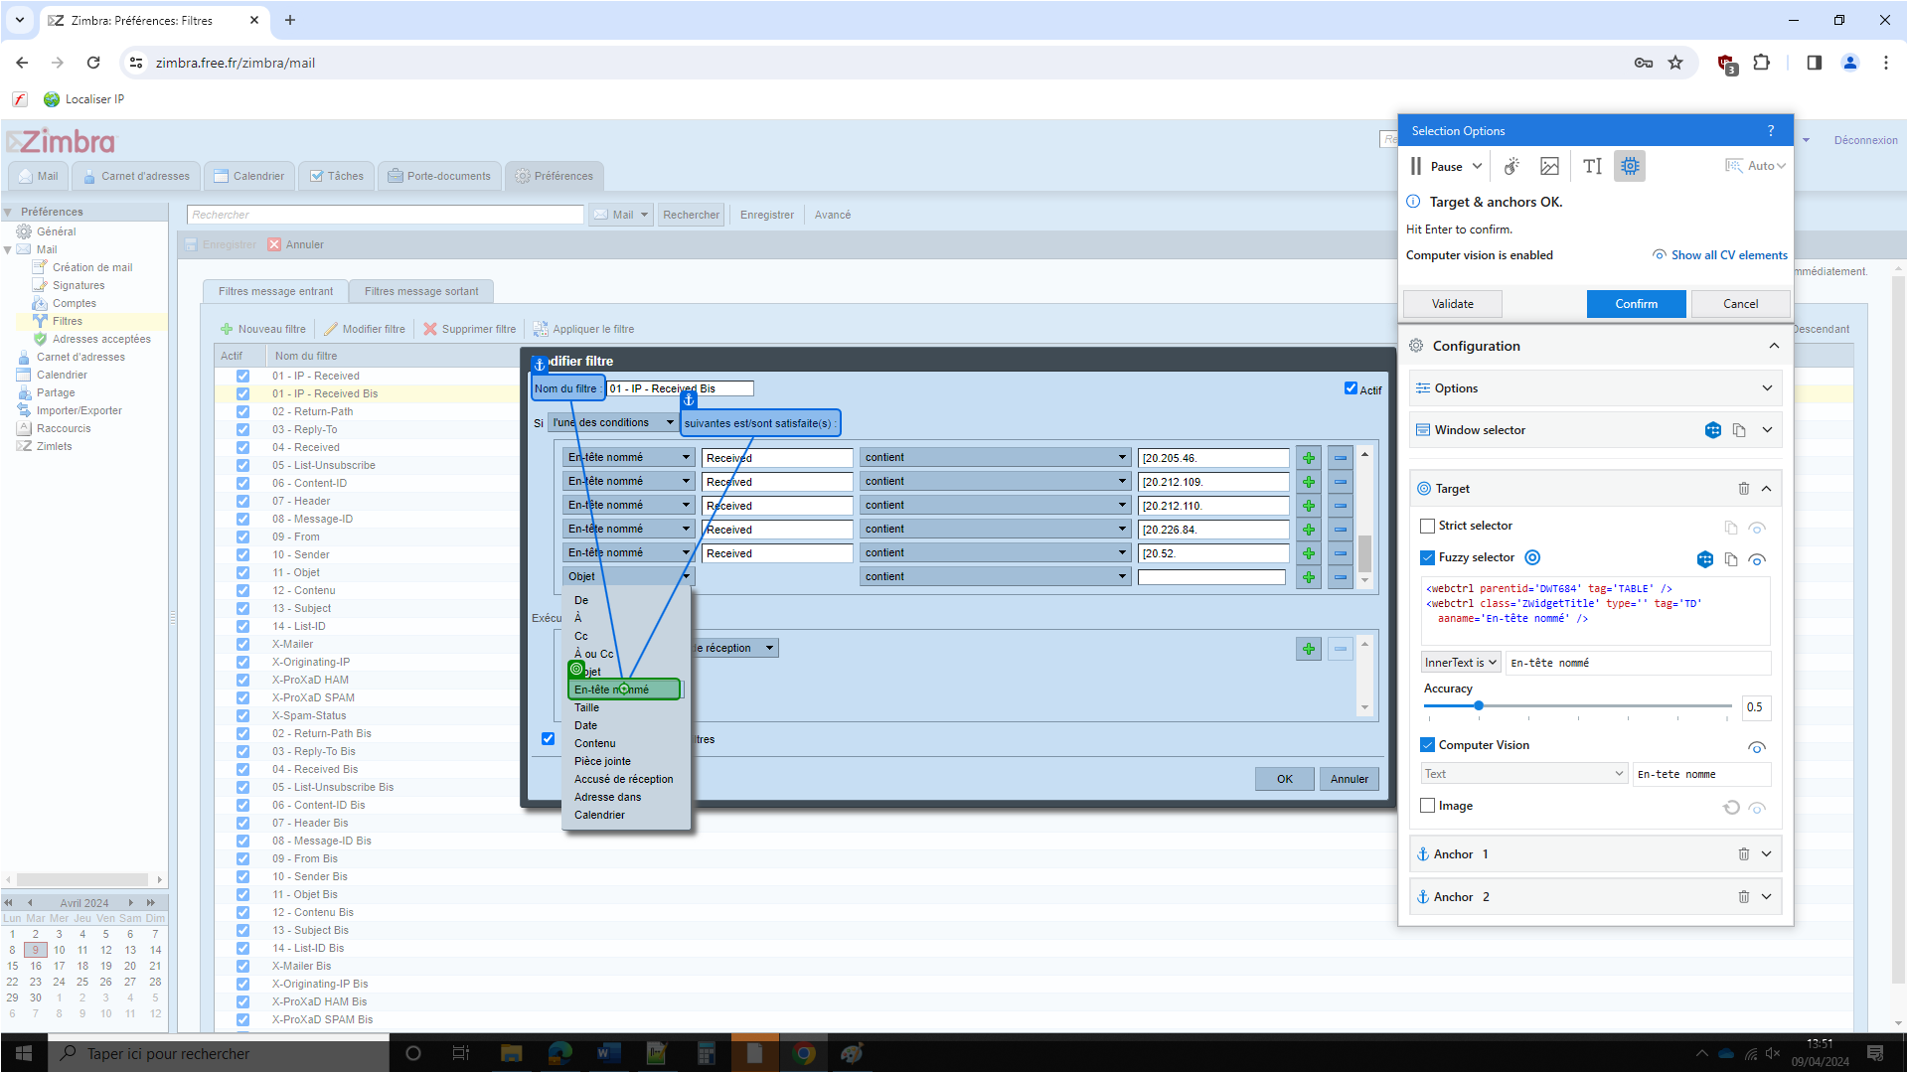The height and width of the screenshot is (1073, 1908).
Task: Switch to image region selection mode
Action: click(x=1549, y=166)
